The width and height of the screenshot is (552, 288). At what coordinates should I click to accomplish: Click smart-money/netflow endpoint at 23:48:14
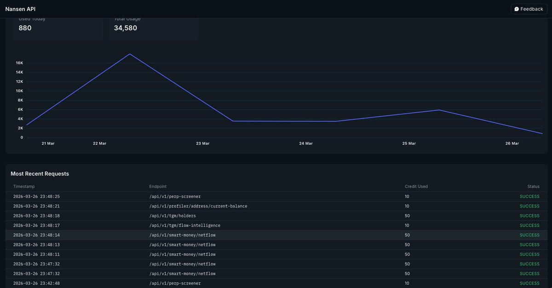click(x=183, y=235)
